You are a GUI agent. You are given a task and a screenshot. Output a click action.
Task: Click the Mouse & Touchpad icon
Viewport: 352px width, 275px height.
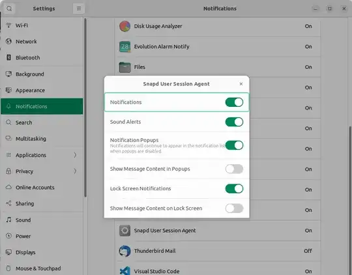click(8, 268)
